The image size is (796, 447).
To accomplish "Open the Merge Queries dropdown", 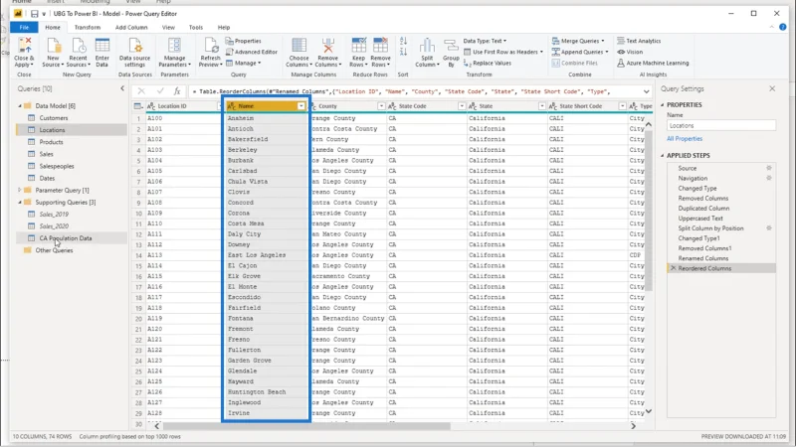I will [x=578, y=41].
